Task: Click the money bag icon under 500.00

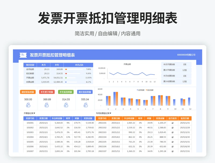Action: coord(28,105)
